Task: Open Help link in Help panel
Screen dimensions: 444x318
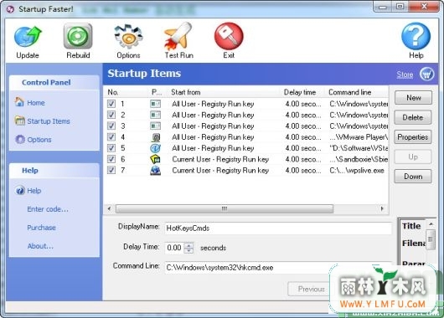Action: click(34, 191)
